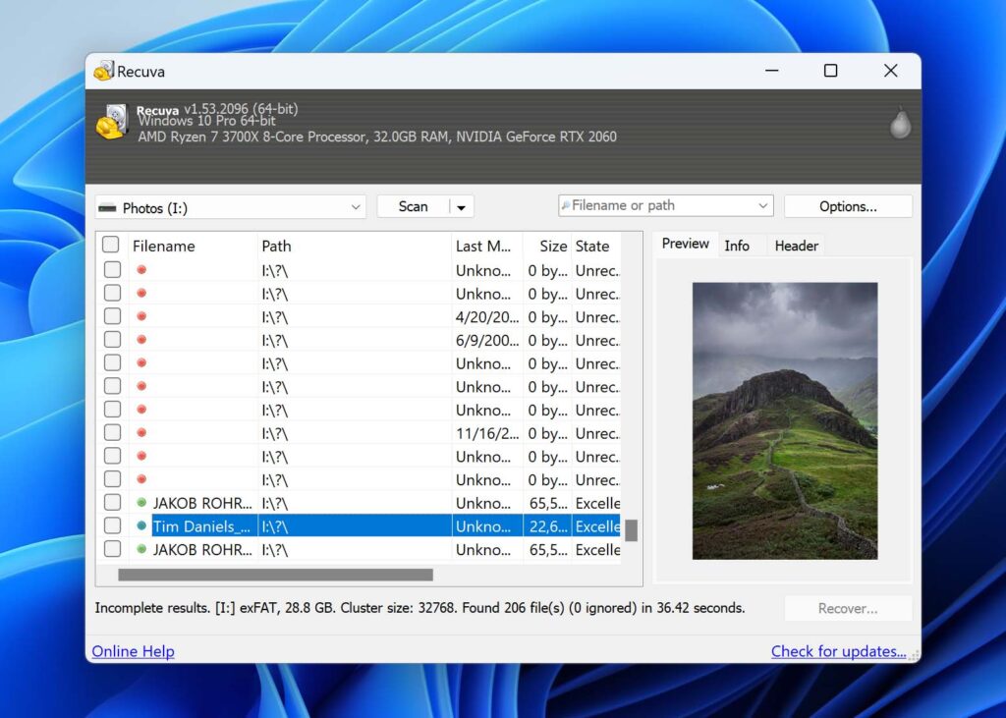Switch to the Info tab
The height and width of the screenshot is (718, 1006).
click(x=740, y=245)
